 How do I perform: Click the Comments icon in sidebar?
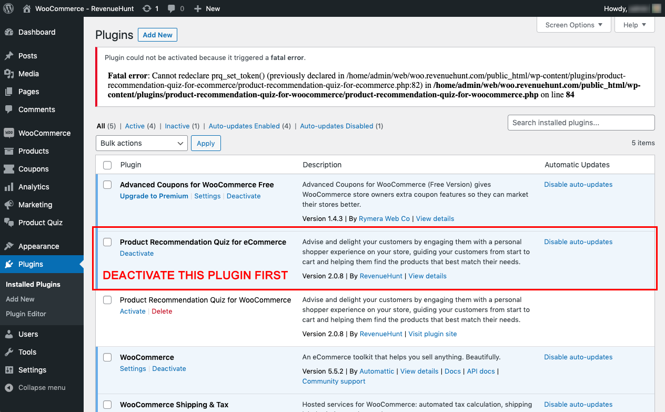tap(9, 109)
